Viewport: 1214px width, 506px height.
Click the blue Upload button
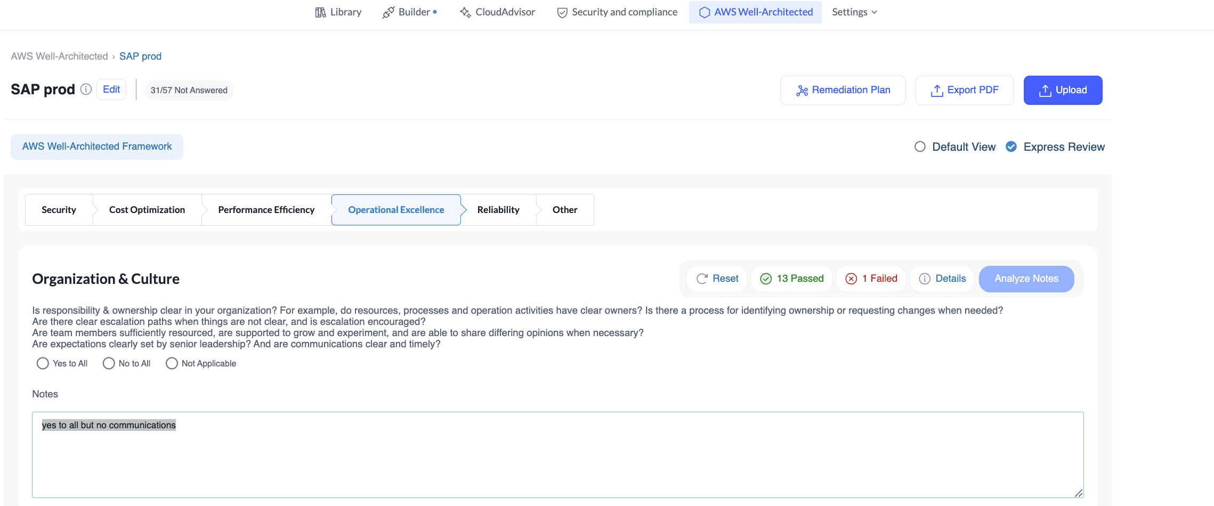tap(1063, 90)
